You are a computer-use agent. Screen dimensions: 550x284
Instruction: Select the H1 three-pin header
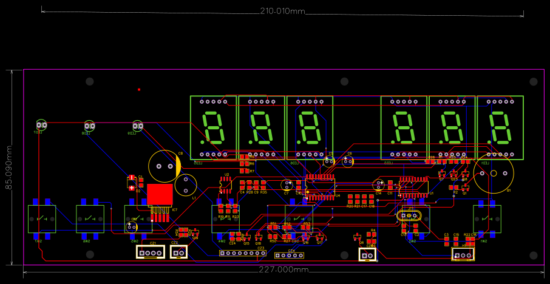click(x=463, y=254)
